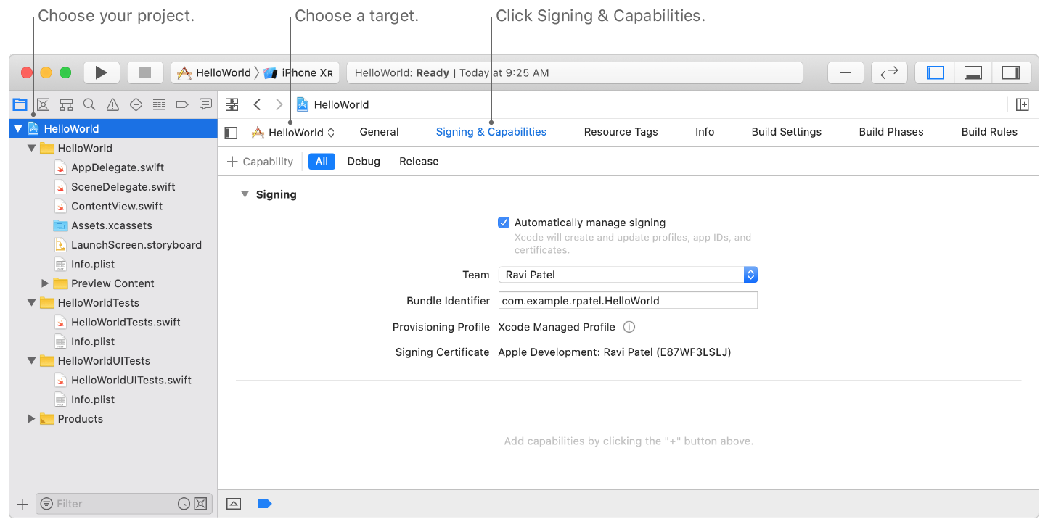Select the Source Control navigator icon
This screenshot has width=1048, height=527.
click(43, 104)
